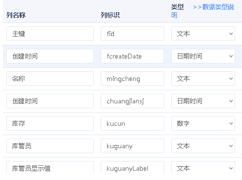Click the kuguany identifier field
The height and width of the screenshot is (180, 242).
132,146
